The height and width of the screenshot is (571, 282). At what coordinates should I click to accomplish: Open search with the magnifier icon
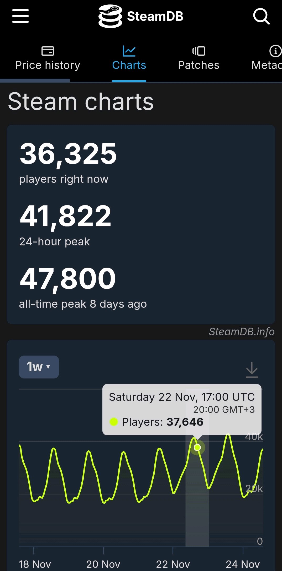261,16
